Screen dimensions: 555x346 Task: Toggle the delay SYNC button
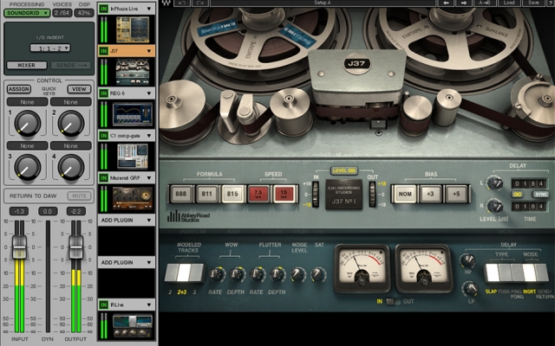541,195
